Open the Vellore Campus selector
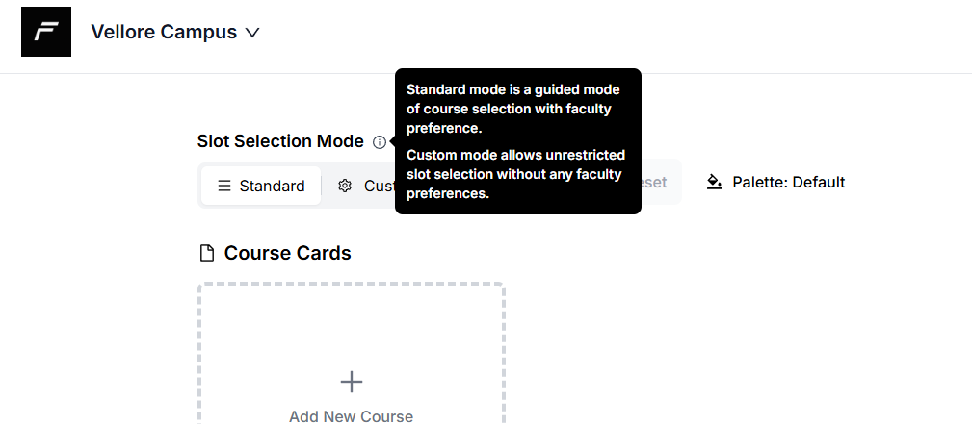 pos(175,32)
